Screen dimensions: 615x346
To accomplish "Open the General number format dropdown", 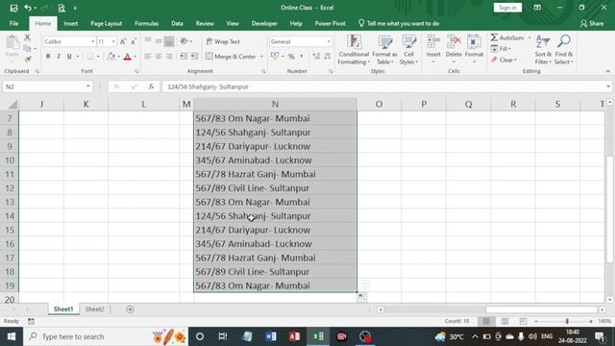I will click(329, 41).
